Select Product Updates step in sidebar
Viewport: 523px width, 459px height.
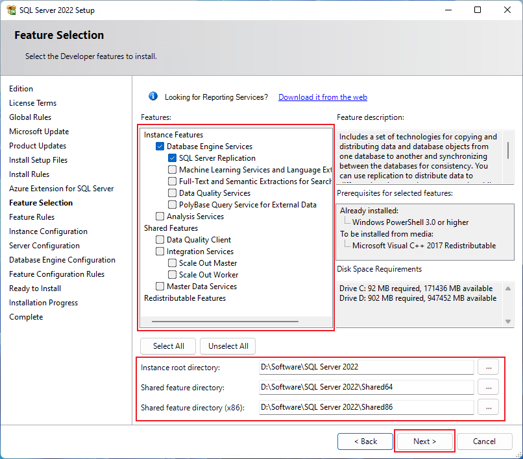pyautogui.click(x=38, y=146)
